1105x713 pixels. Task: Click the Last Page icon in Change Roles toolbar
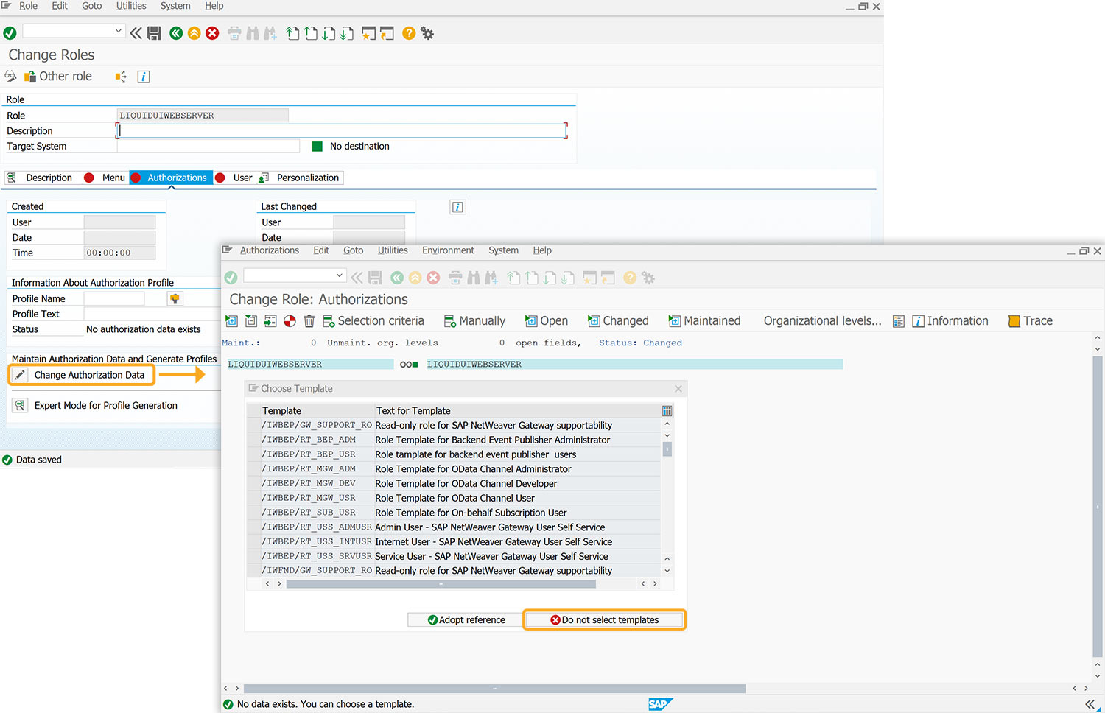[346, 33]
